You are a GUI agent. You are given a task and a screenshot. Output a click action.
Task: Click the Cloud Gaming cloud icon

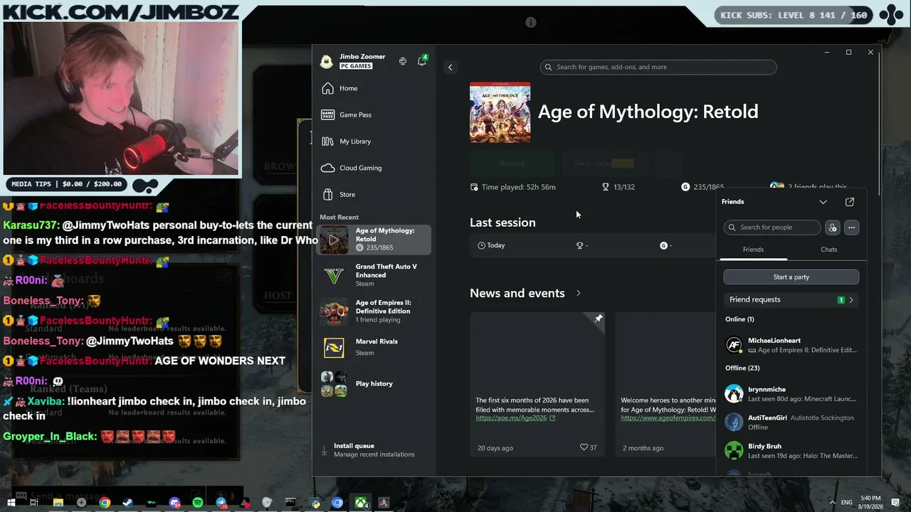pyautogui.click(x=327, y=168)
